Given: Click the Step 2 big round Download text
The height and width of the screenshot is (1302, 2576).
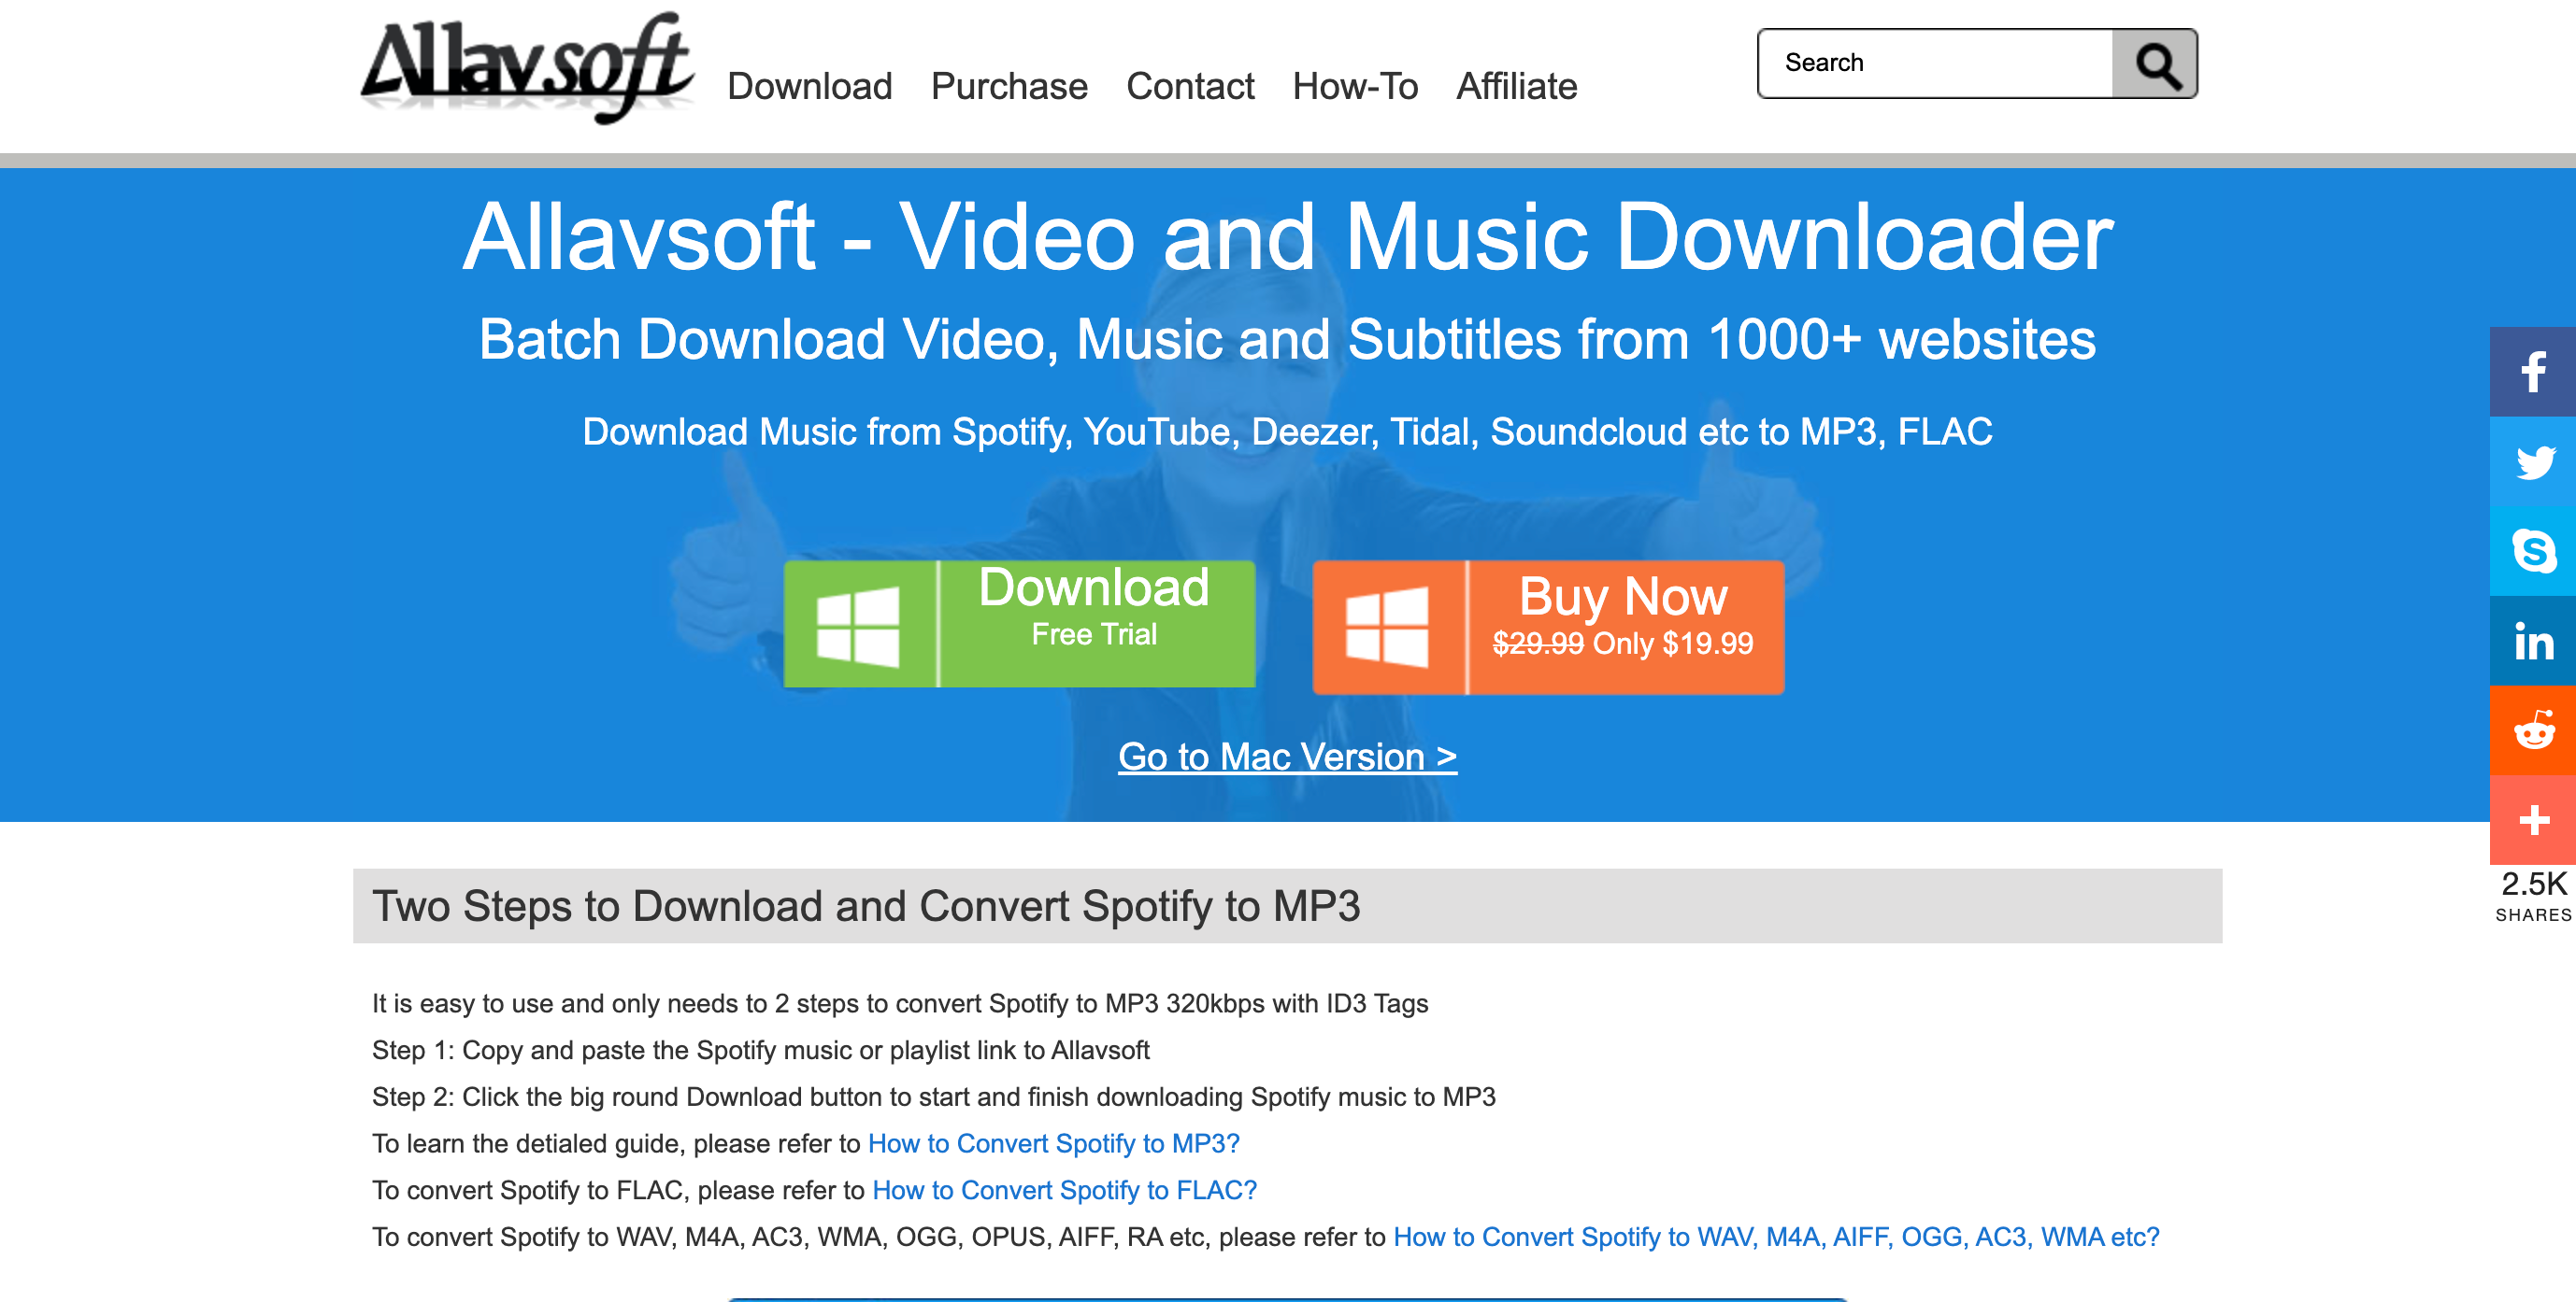Looking at the screenshot, I should coord(934,1097).
